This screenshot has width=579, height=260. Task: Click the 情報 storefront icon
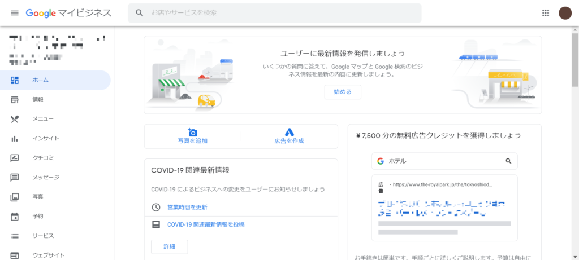[14, 99]
